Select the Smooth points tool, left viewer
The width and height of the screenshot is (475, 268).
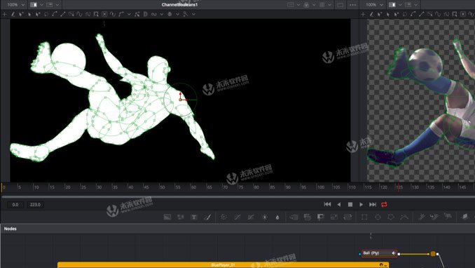[x=54, y=14]
